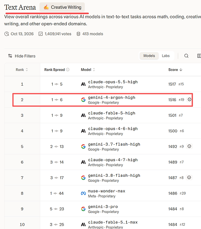Open the gemini-3.7-flash-high model link
The width and height of the screenshot is (201, 229).
pyautogui.click(x=114, y=144)
